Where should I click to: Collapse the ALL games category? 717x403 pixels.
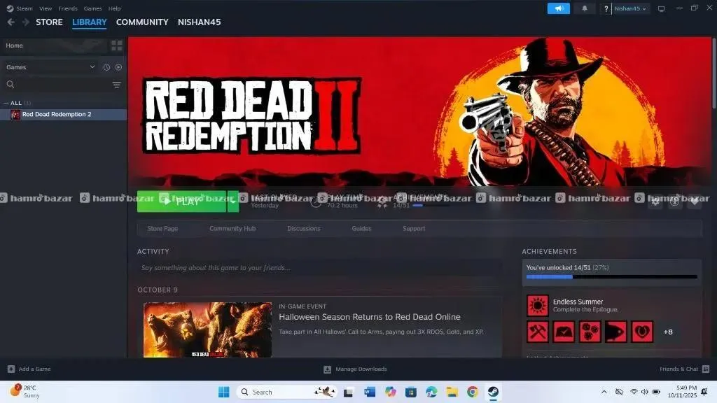pos(7,103)
